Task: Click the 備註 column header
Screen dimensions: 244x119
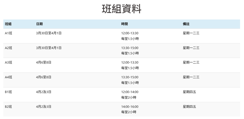Action: point(186,24)
